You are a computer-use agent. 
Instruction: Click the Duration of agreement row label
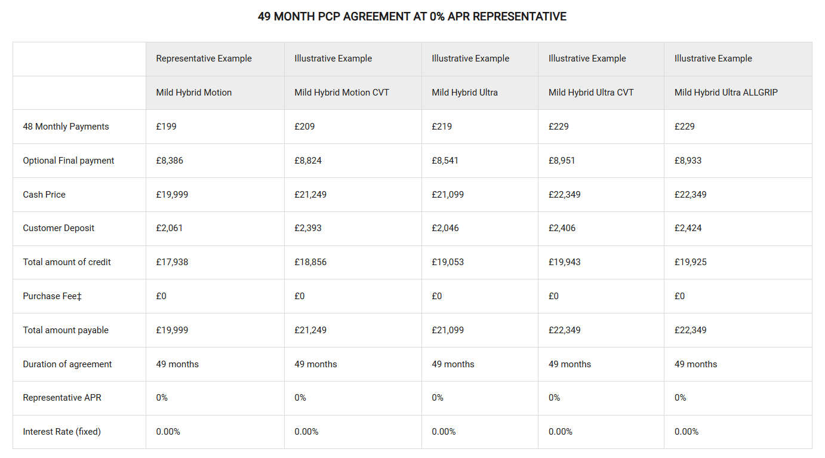click(x=68, y=364)
